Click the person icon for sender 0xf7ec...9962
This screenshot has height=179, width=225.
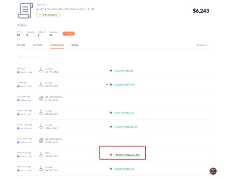[41, 127]
